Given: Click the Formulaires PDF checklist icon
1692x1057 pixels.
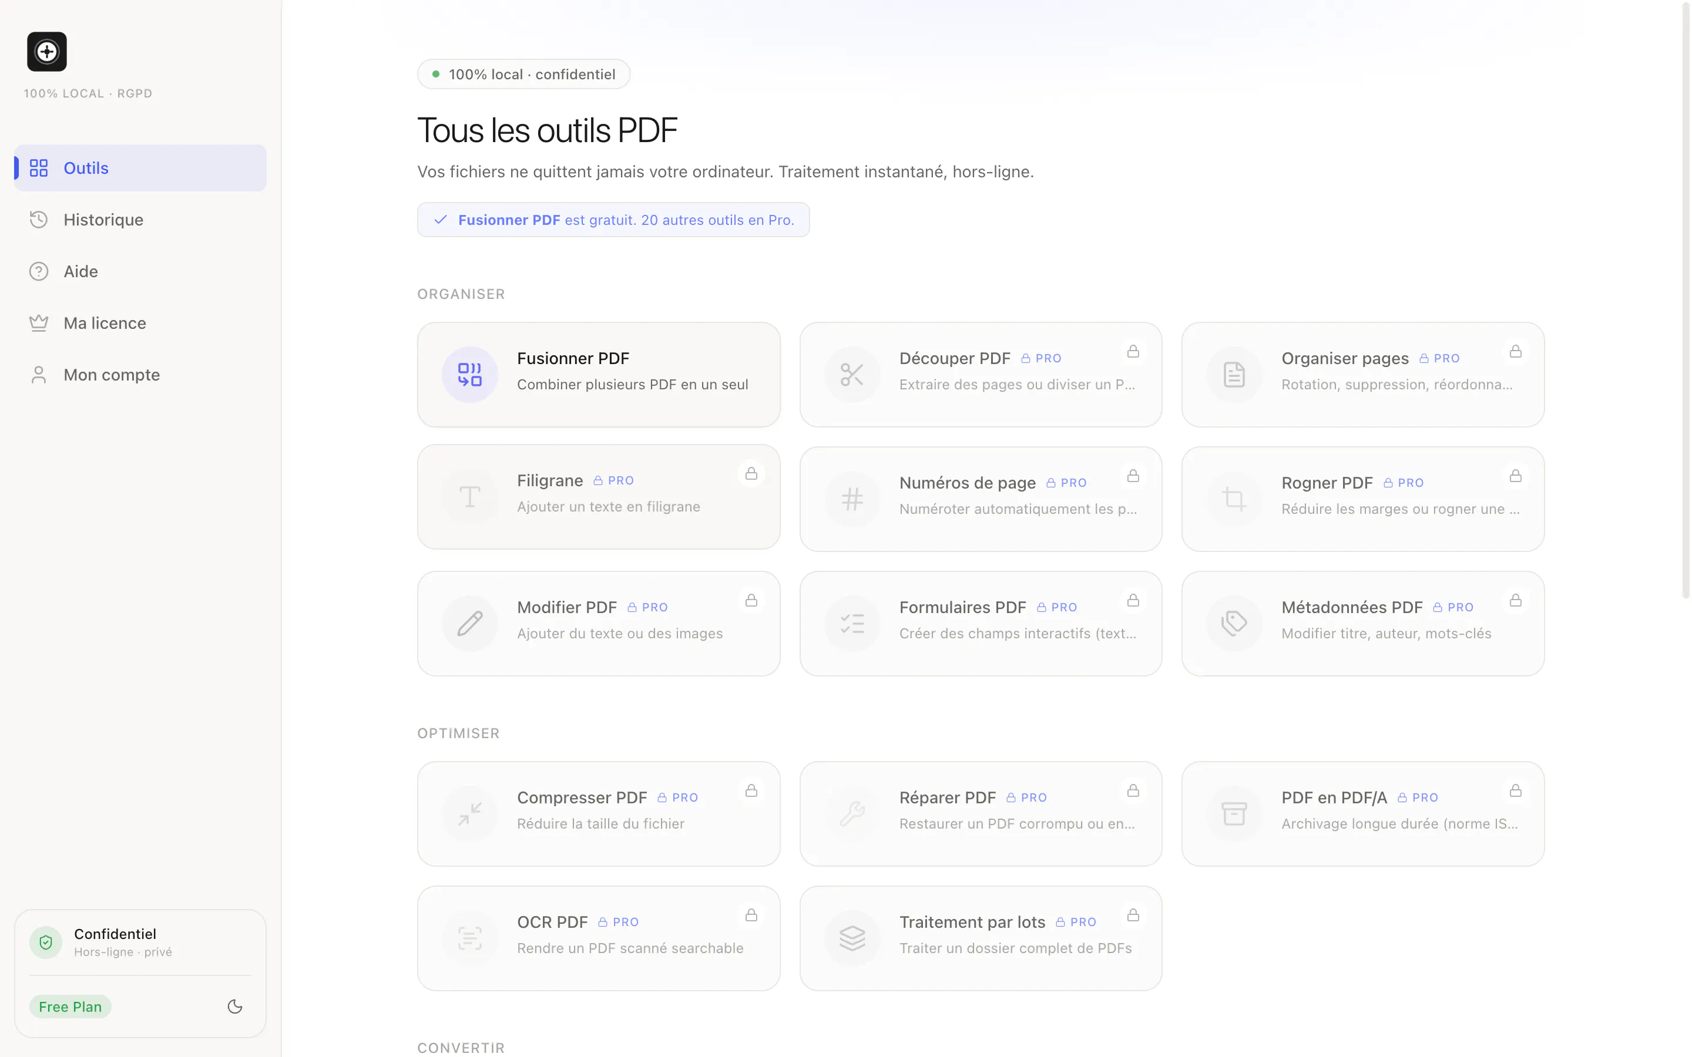Looking at the screenshot, I should [x=852, y=624].
